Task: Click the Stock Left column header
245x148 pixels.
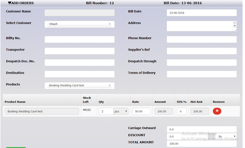Action: [x=87, y=100]
